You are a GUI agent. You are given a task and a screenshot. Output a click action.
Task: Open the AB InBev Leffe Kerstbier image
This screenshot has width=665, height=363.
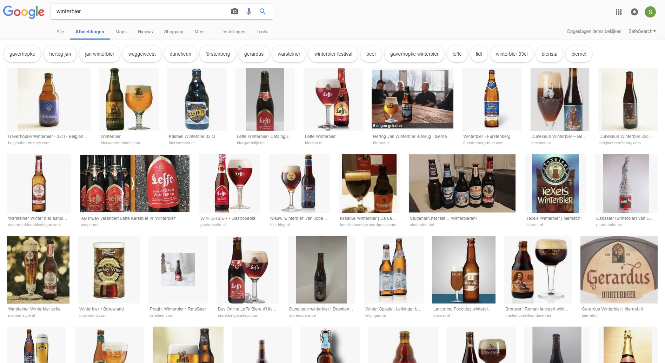135,183
